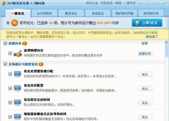The width and height of the screenshot is (169, 121).
Task: Click 优化 button for 优化内存配置
Action: click(x=145, y=89)
